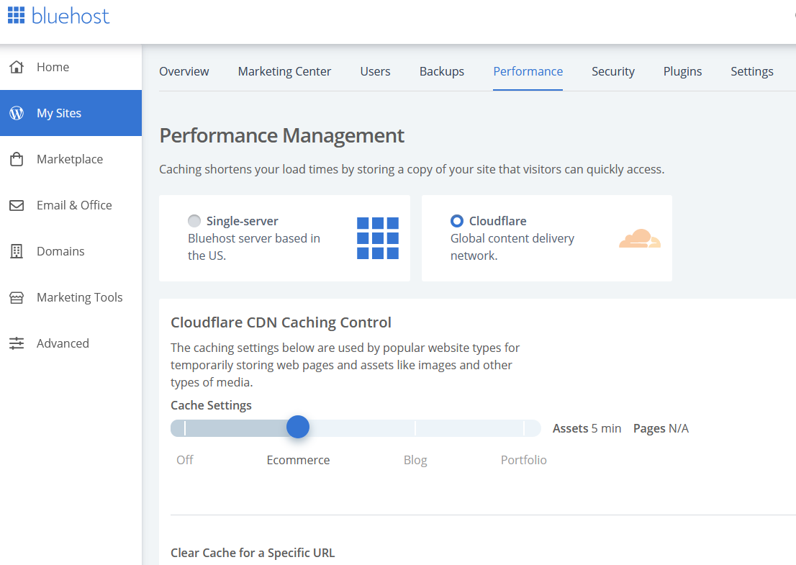Open the Overview tab
796x565 pixels.
tap(184, 71)
